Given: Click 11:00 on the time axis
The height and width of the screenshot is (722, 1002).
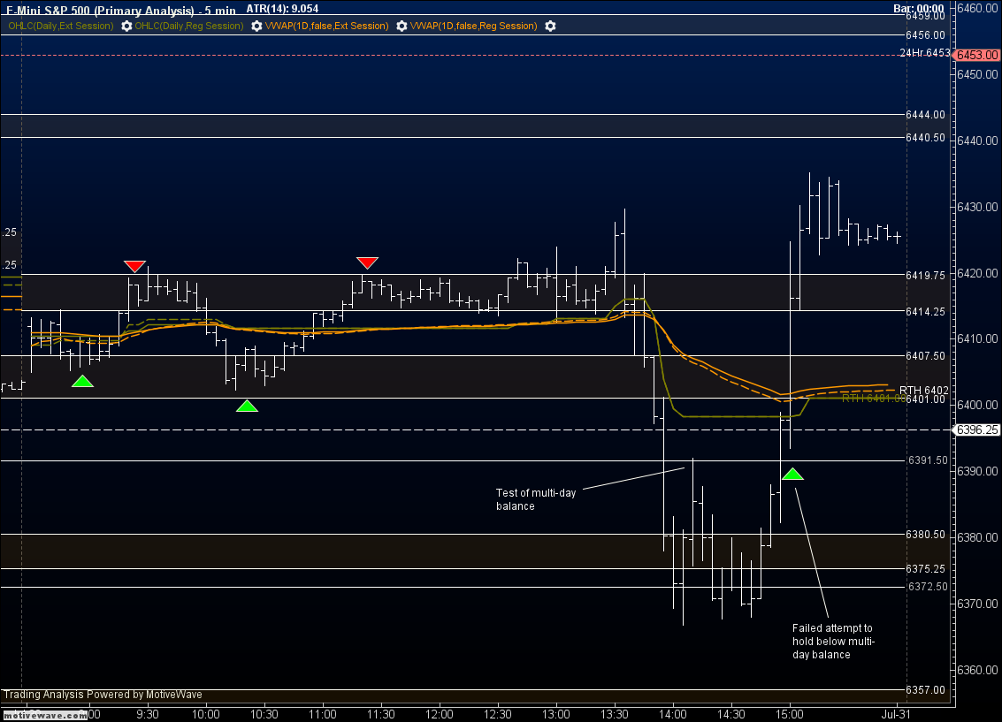Looking at the screenshot, I should [322, 714].
